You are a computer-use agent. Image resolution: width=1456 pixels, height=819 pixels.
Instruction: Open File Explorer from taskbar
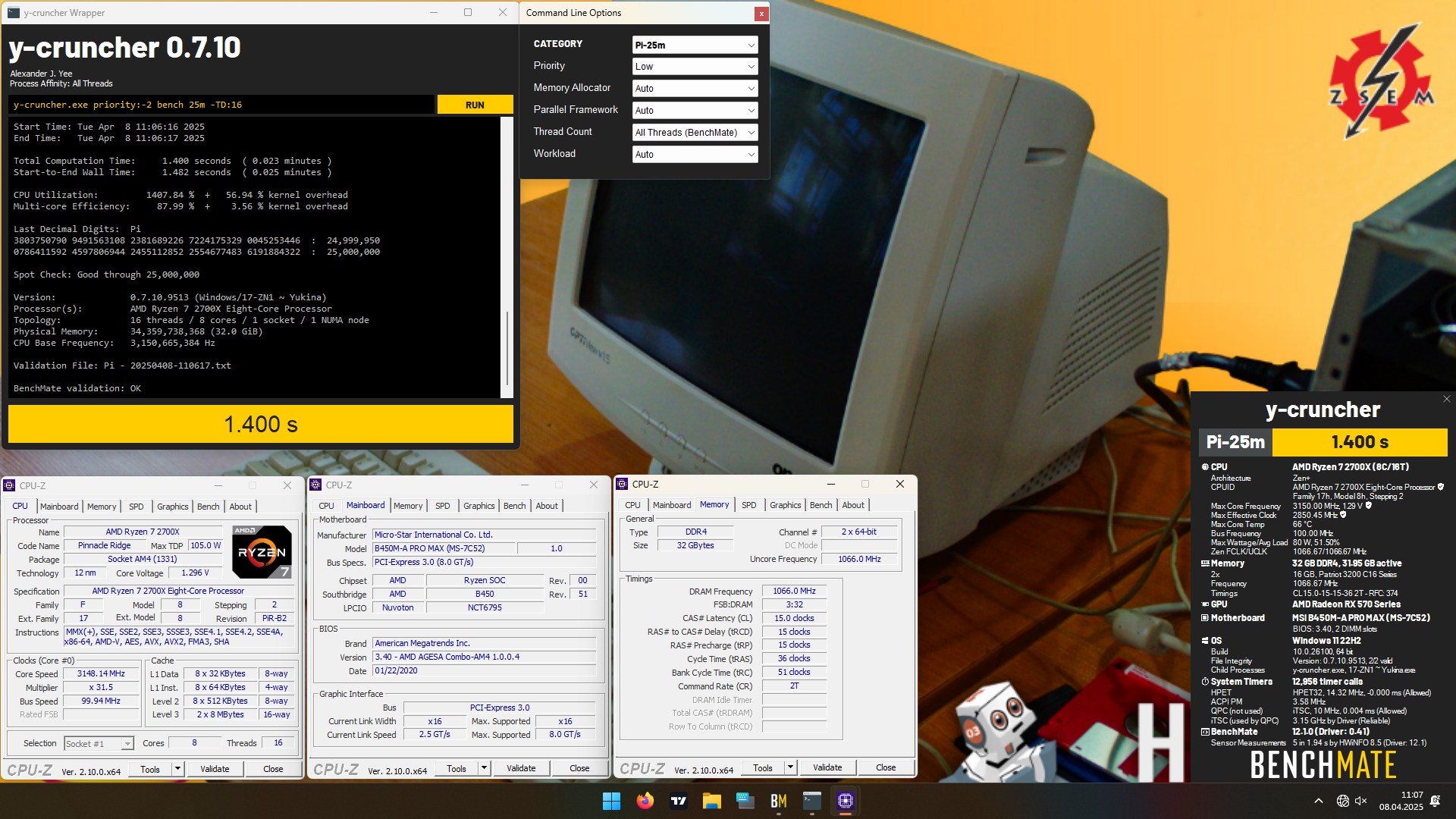[711, 801]
